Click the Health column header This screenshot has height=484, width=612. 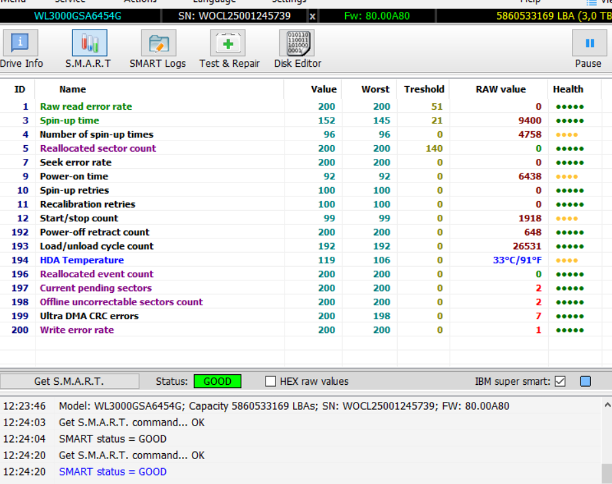(567, 89)
